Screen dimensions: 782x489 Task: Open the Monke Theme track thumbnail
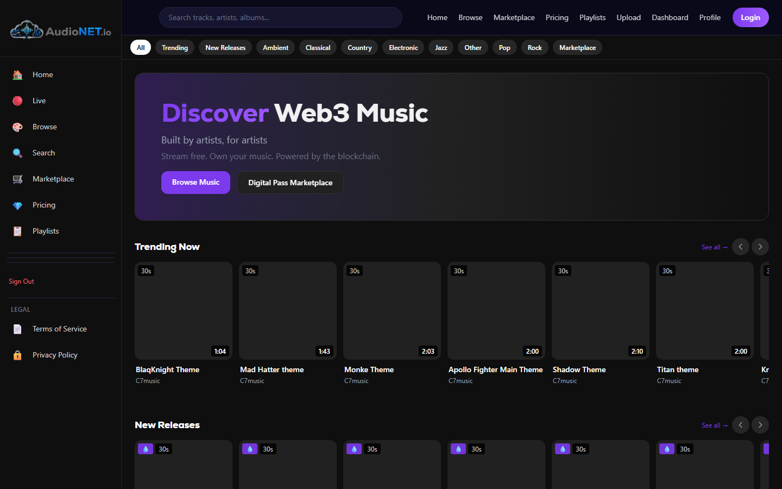(392, 311)
